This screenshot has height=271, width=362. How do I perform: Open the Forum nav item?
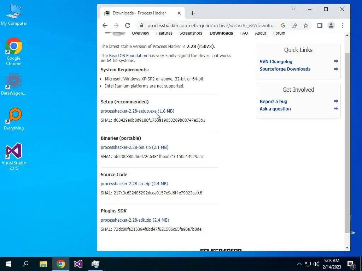tap(279, 33)
